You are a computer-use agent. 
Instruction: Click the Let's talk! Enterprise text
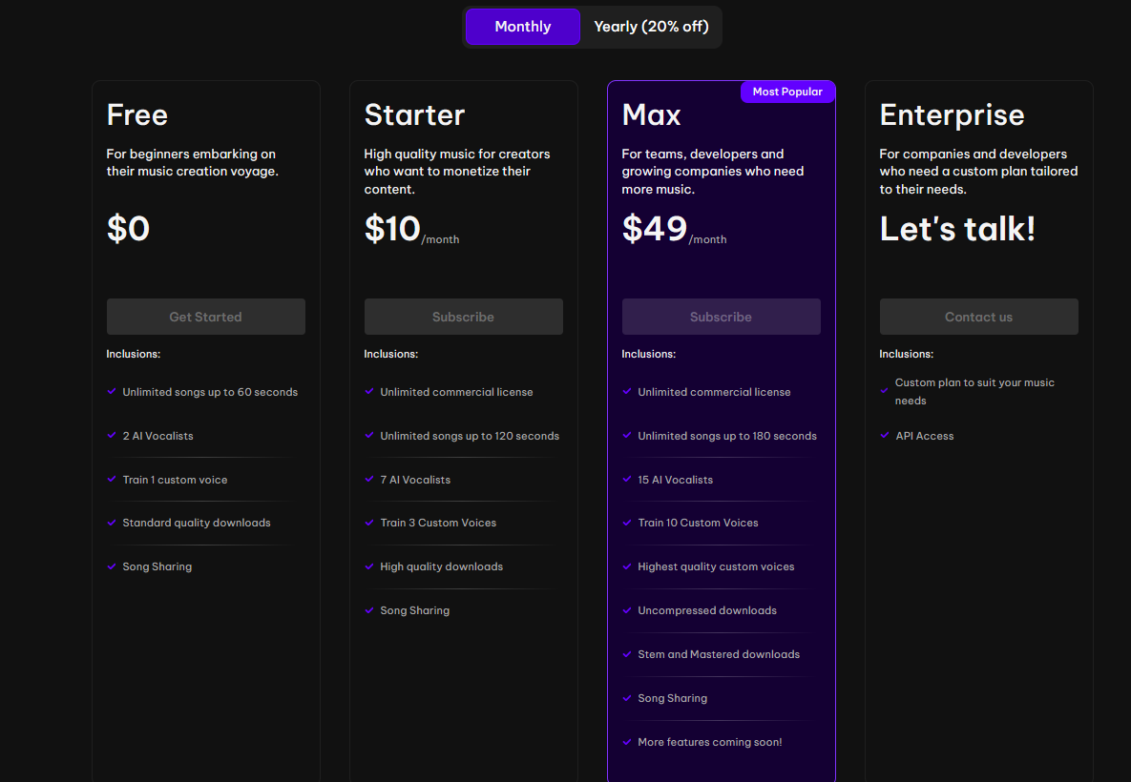coord(957,229)
